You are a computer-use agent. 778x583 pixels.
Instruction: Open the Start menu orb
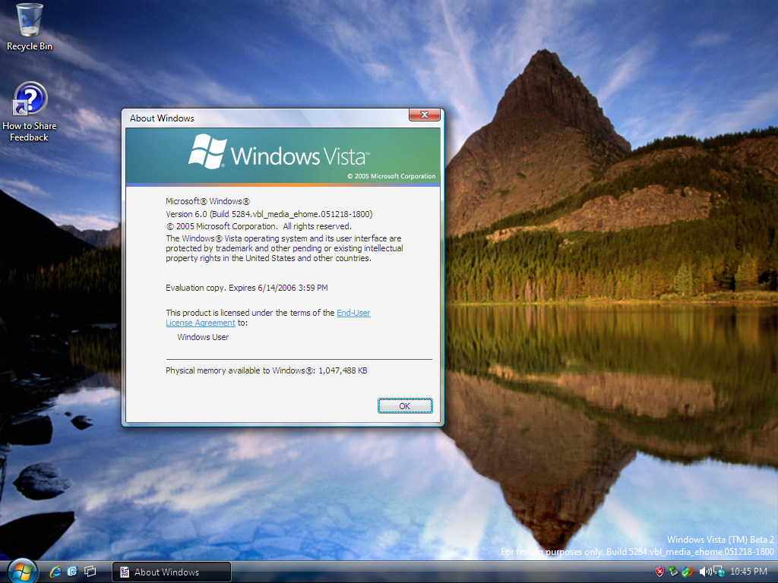pos(22,572)
